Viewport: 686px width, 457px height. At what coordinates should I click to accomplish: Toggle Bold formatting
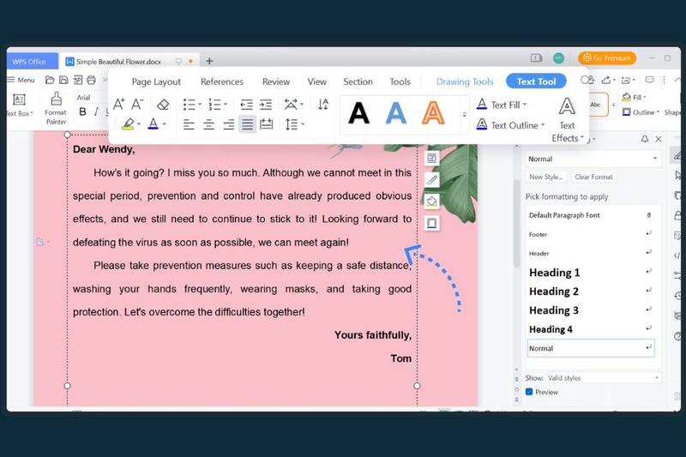tap(82, 112)
